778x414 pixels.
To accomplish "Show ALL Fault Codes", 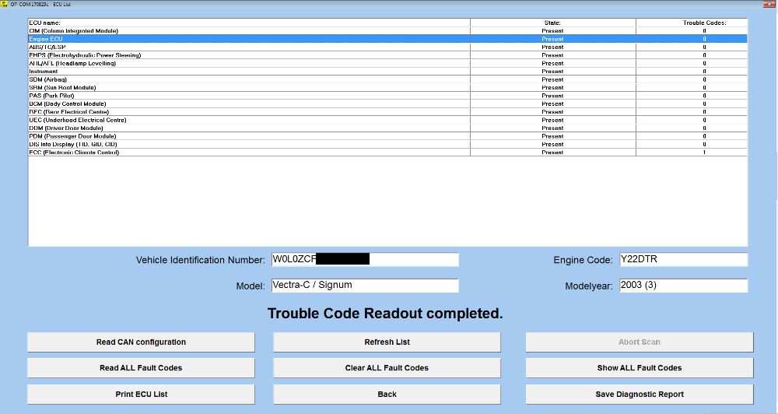I will pyautogui.click(x=640, y=368).
